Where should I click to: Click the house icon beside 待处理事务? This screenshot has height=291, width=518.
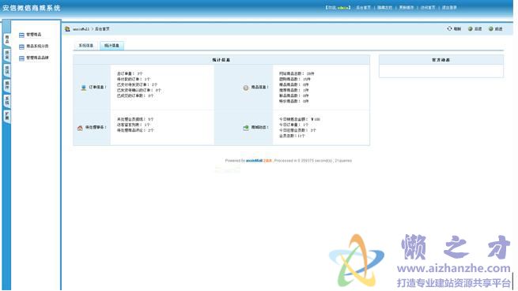(x=80, y=128)
